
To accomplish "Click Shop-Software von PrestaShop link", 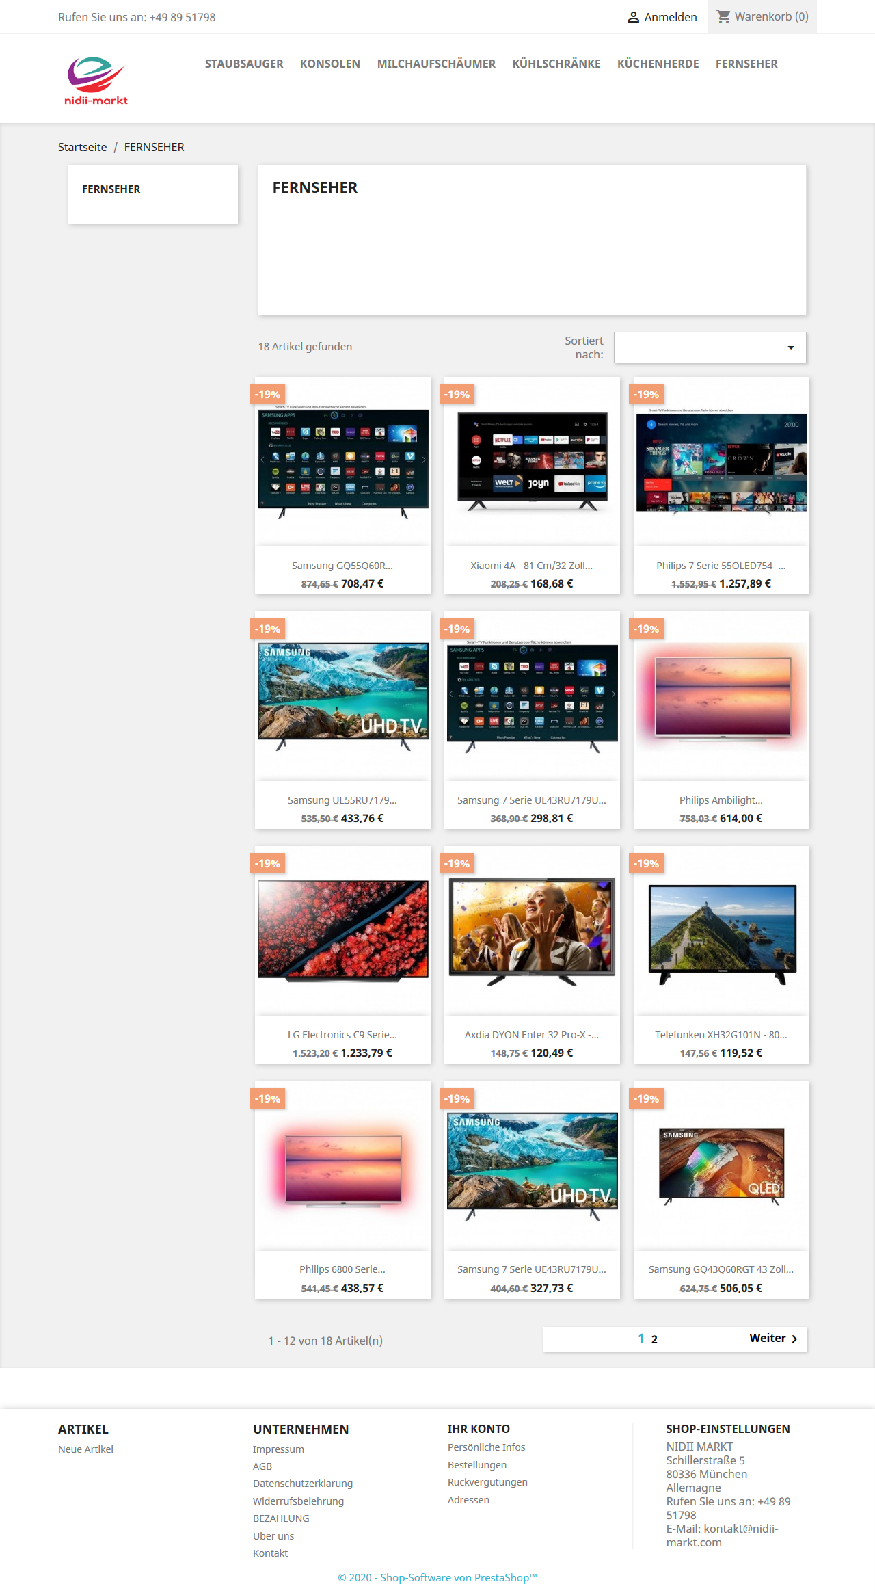I will [x=437, y=1577].
